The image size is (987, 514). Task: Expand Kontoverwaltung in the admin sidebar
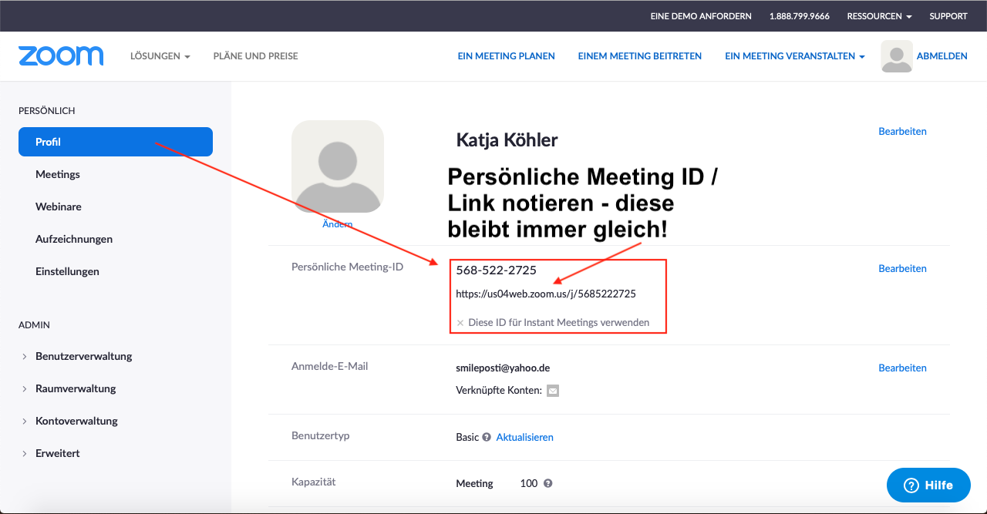76,421
